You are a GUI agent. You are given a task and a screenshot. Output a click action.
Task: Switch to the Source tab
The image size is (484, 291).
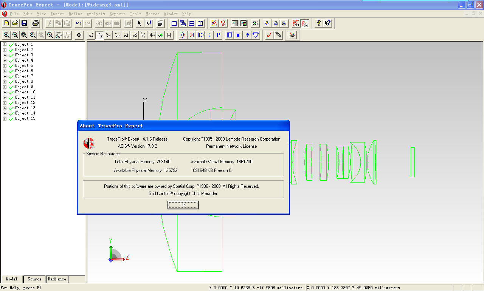click(x=34, y=279)
